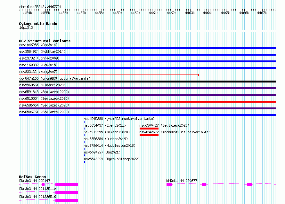Screen dimensions: 285x204
Task: Open the nsv4242672 gnomAD variant label
Action: point(175,132)
